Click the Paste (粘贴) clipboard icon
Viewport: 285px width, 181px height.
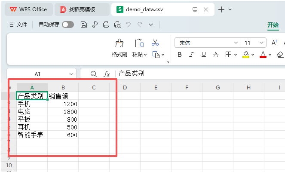(x=139, y=43)
